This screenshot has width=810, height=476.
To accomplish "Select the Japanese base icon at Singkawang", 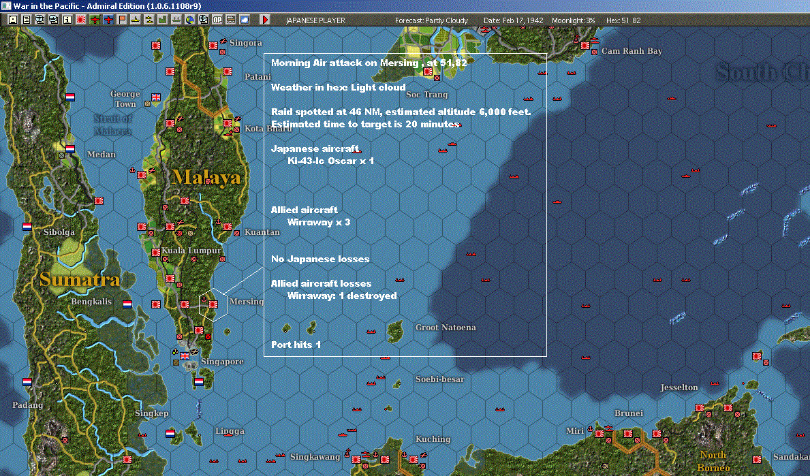I will click(356, 460).
